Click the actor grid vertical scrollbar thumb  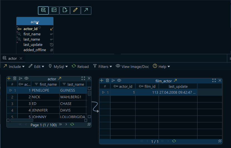point(89,93)
